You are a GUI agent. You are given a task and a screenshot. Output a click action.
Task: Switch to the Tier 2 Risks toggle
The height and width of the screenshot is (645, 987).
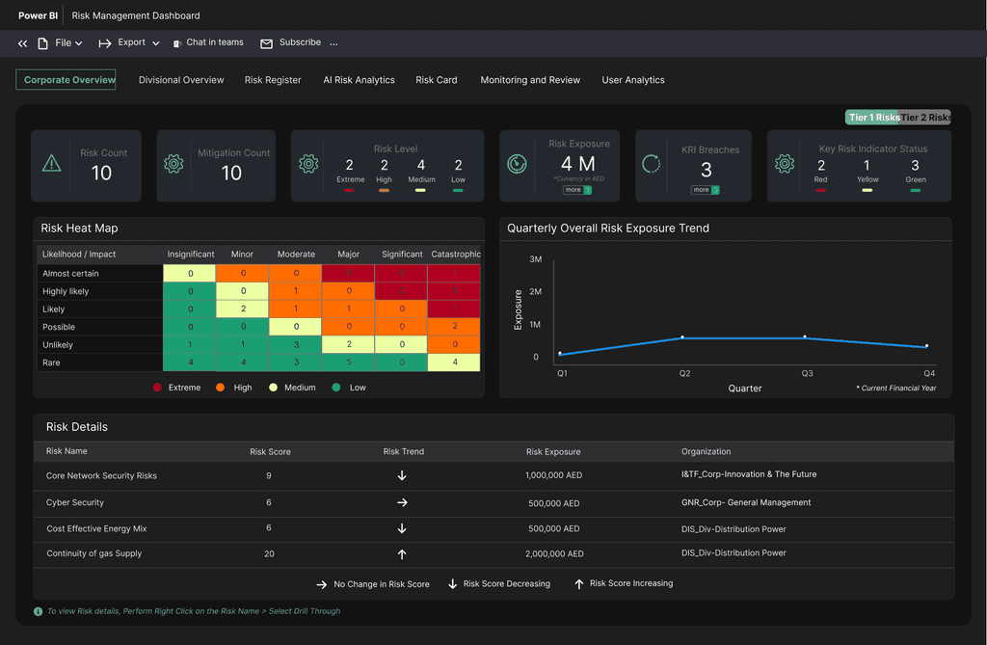click(x=926, y=118)
